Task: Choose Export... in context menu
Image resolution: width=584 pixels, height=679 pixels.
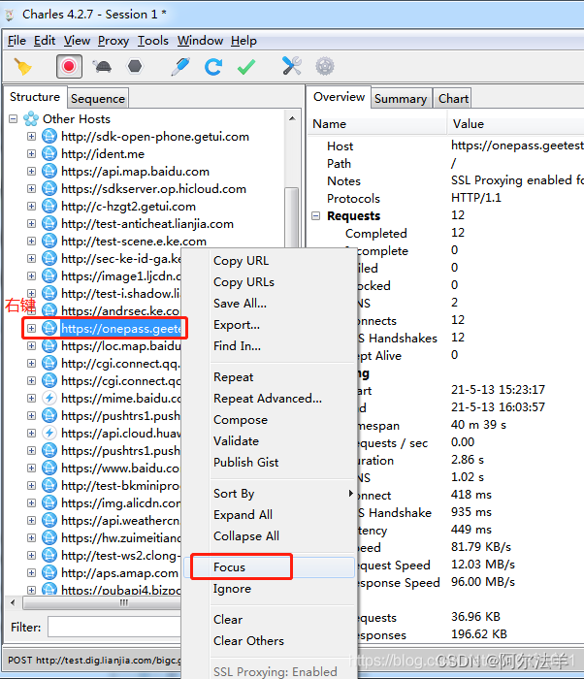Action: point(237,324)
